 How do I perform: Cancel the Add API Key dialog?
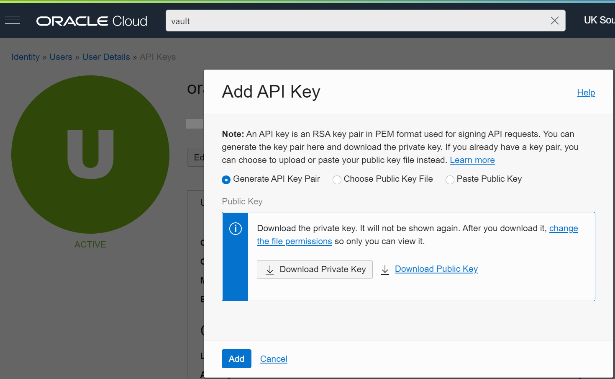(274, 358)
